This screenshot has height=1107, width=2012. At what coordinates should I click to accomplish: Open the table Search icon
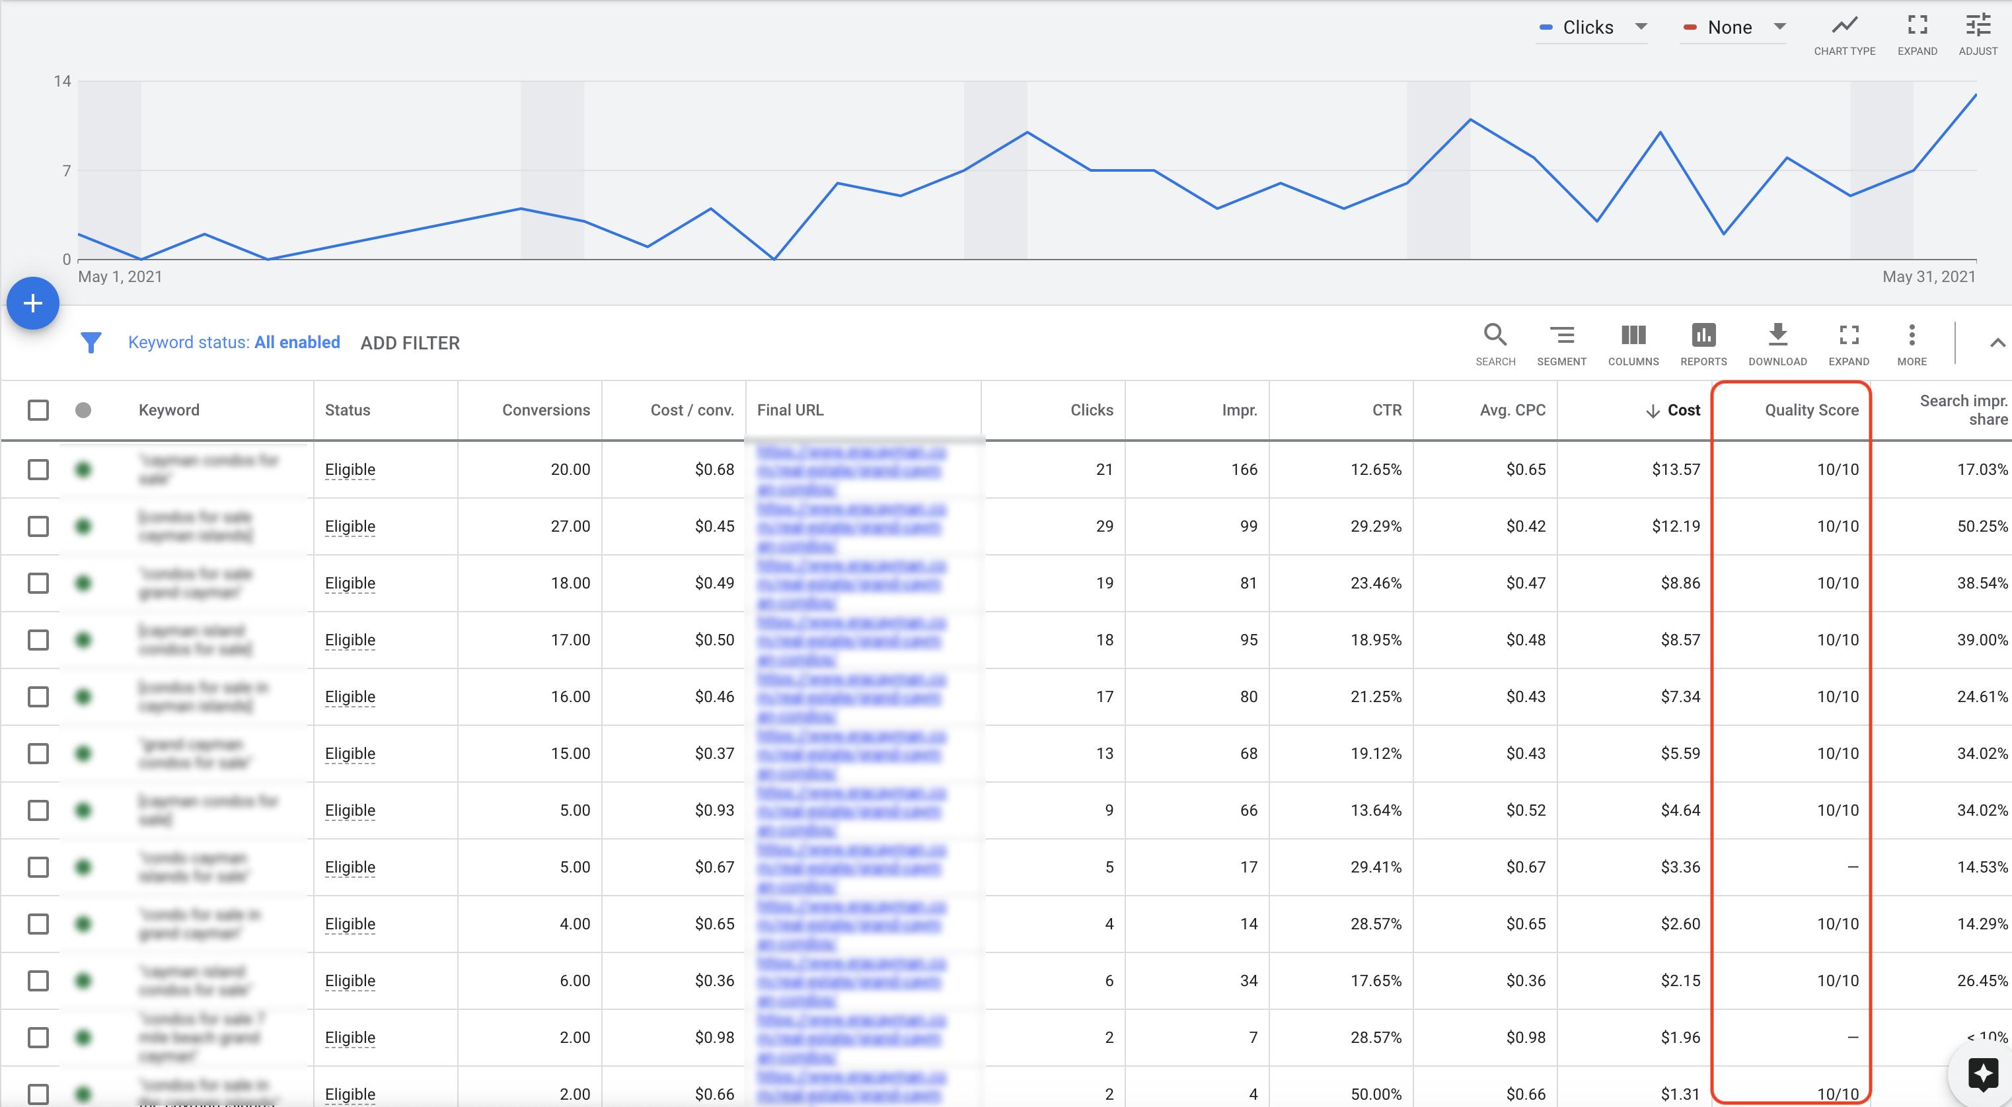click(x=1495, y=335)
